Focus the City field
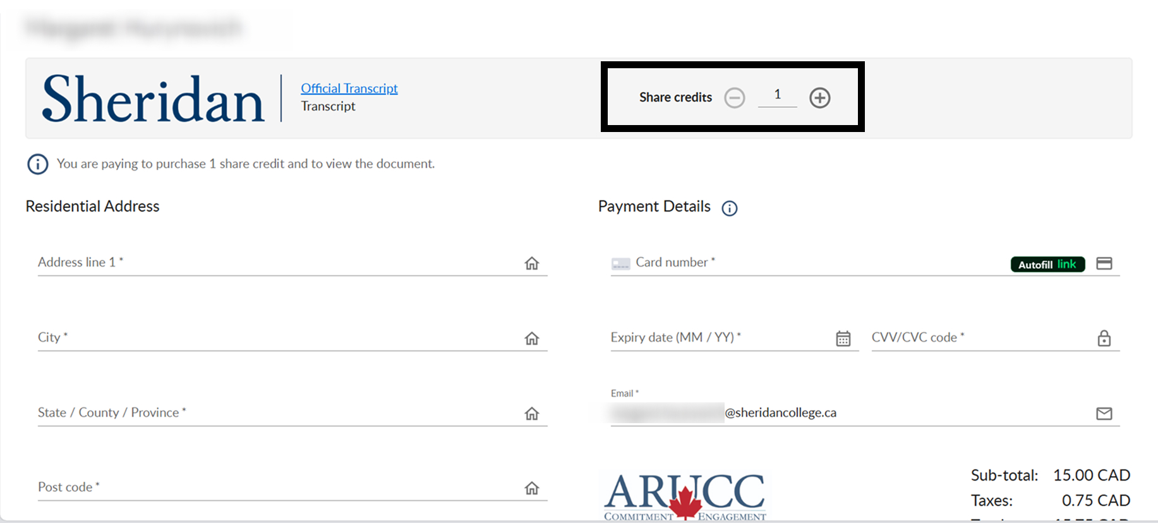 pos(293,338)
